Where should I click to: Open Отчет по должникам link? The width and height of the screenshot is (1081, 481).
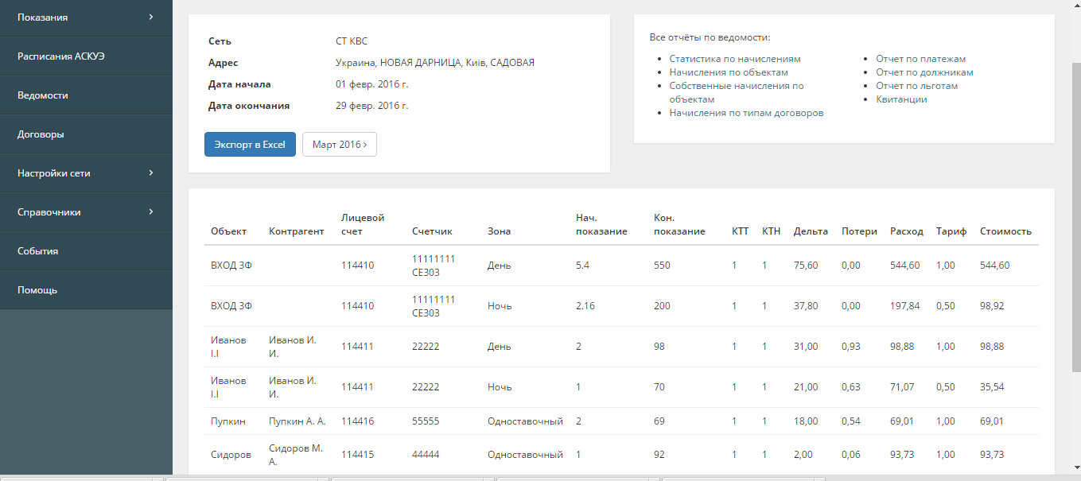(924, 72)
